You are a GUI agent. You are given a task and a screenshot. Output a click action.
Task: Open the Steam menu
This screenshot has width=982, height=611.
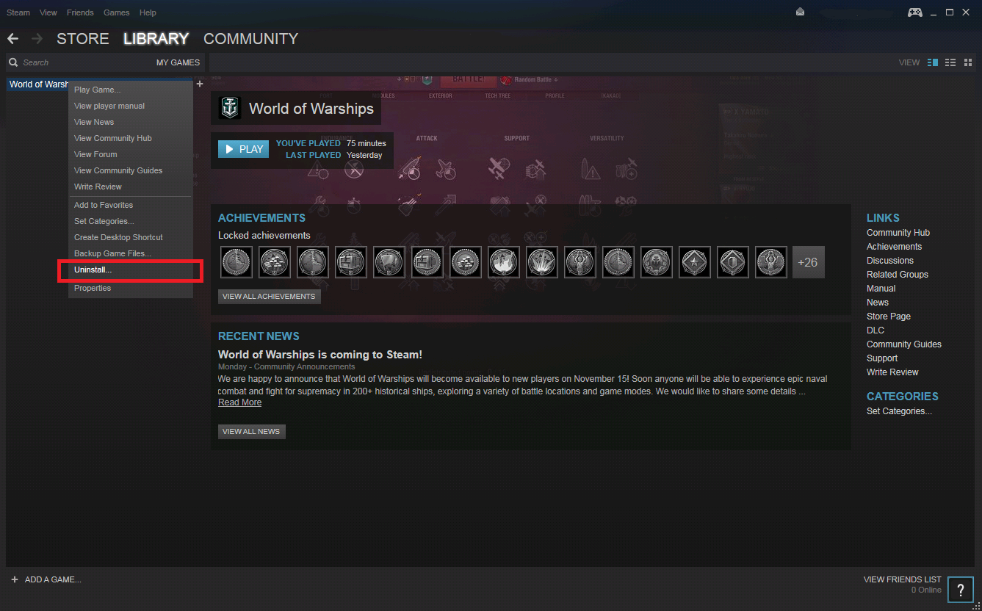pyautogui.click(x=18, y=12)
